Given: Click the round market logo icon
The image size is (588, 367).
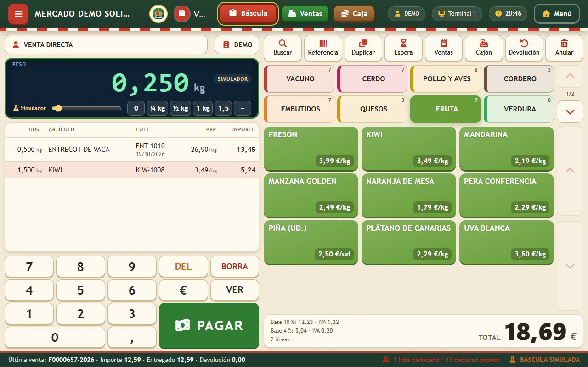Looking at the screenshot, I should [158, 14].
